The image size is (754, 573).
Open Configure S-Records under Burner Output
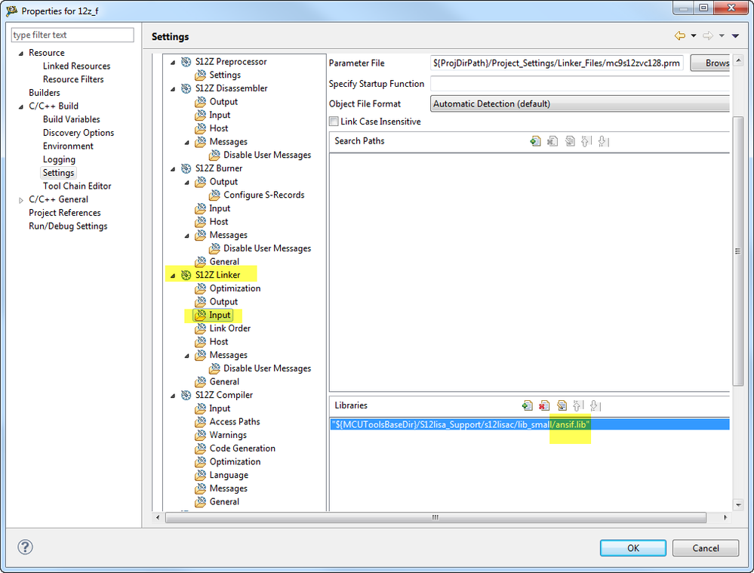263,195
